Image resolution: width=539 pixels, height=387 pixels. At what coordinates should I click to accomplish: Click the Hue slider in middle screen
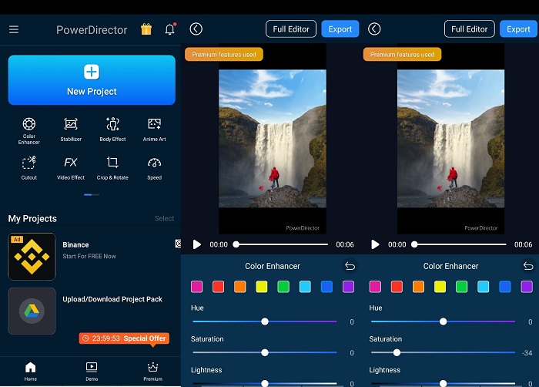pos(265,321)
